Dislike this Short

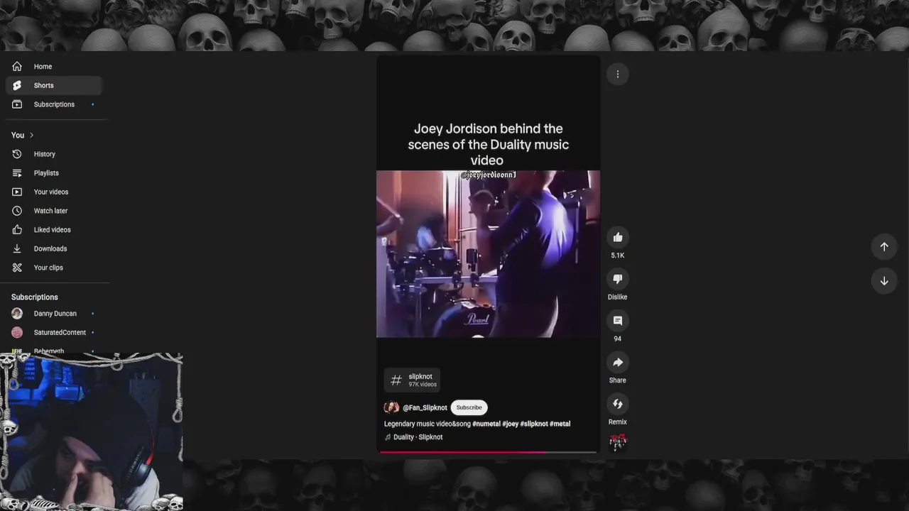tap(618, 279)
